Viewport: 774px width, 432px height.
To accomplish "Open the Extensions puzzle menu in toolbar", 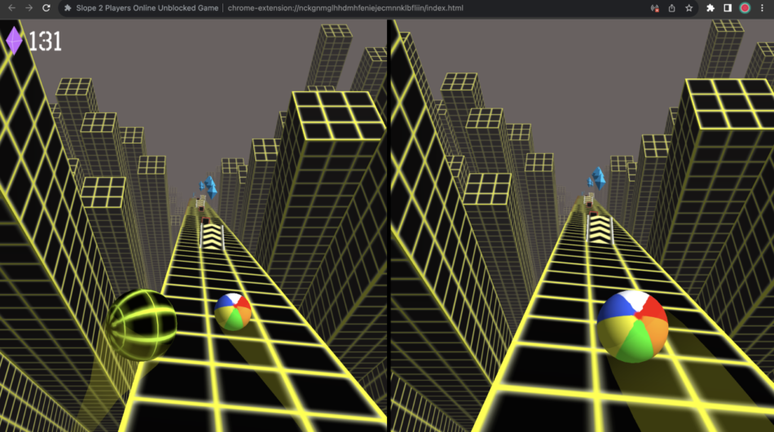I will click(x=710, y=8).
